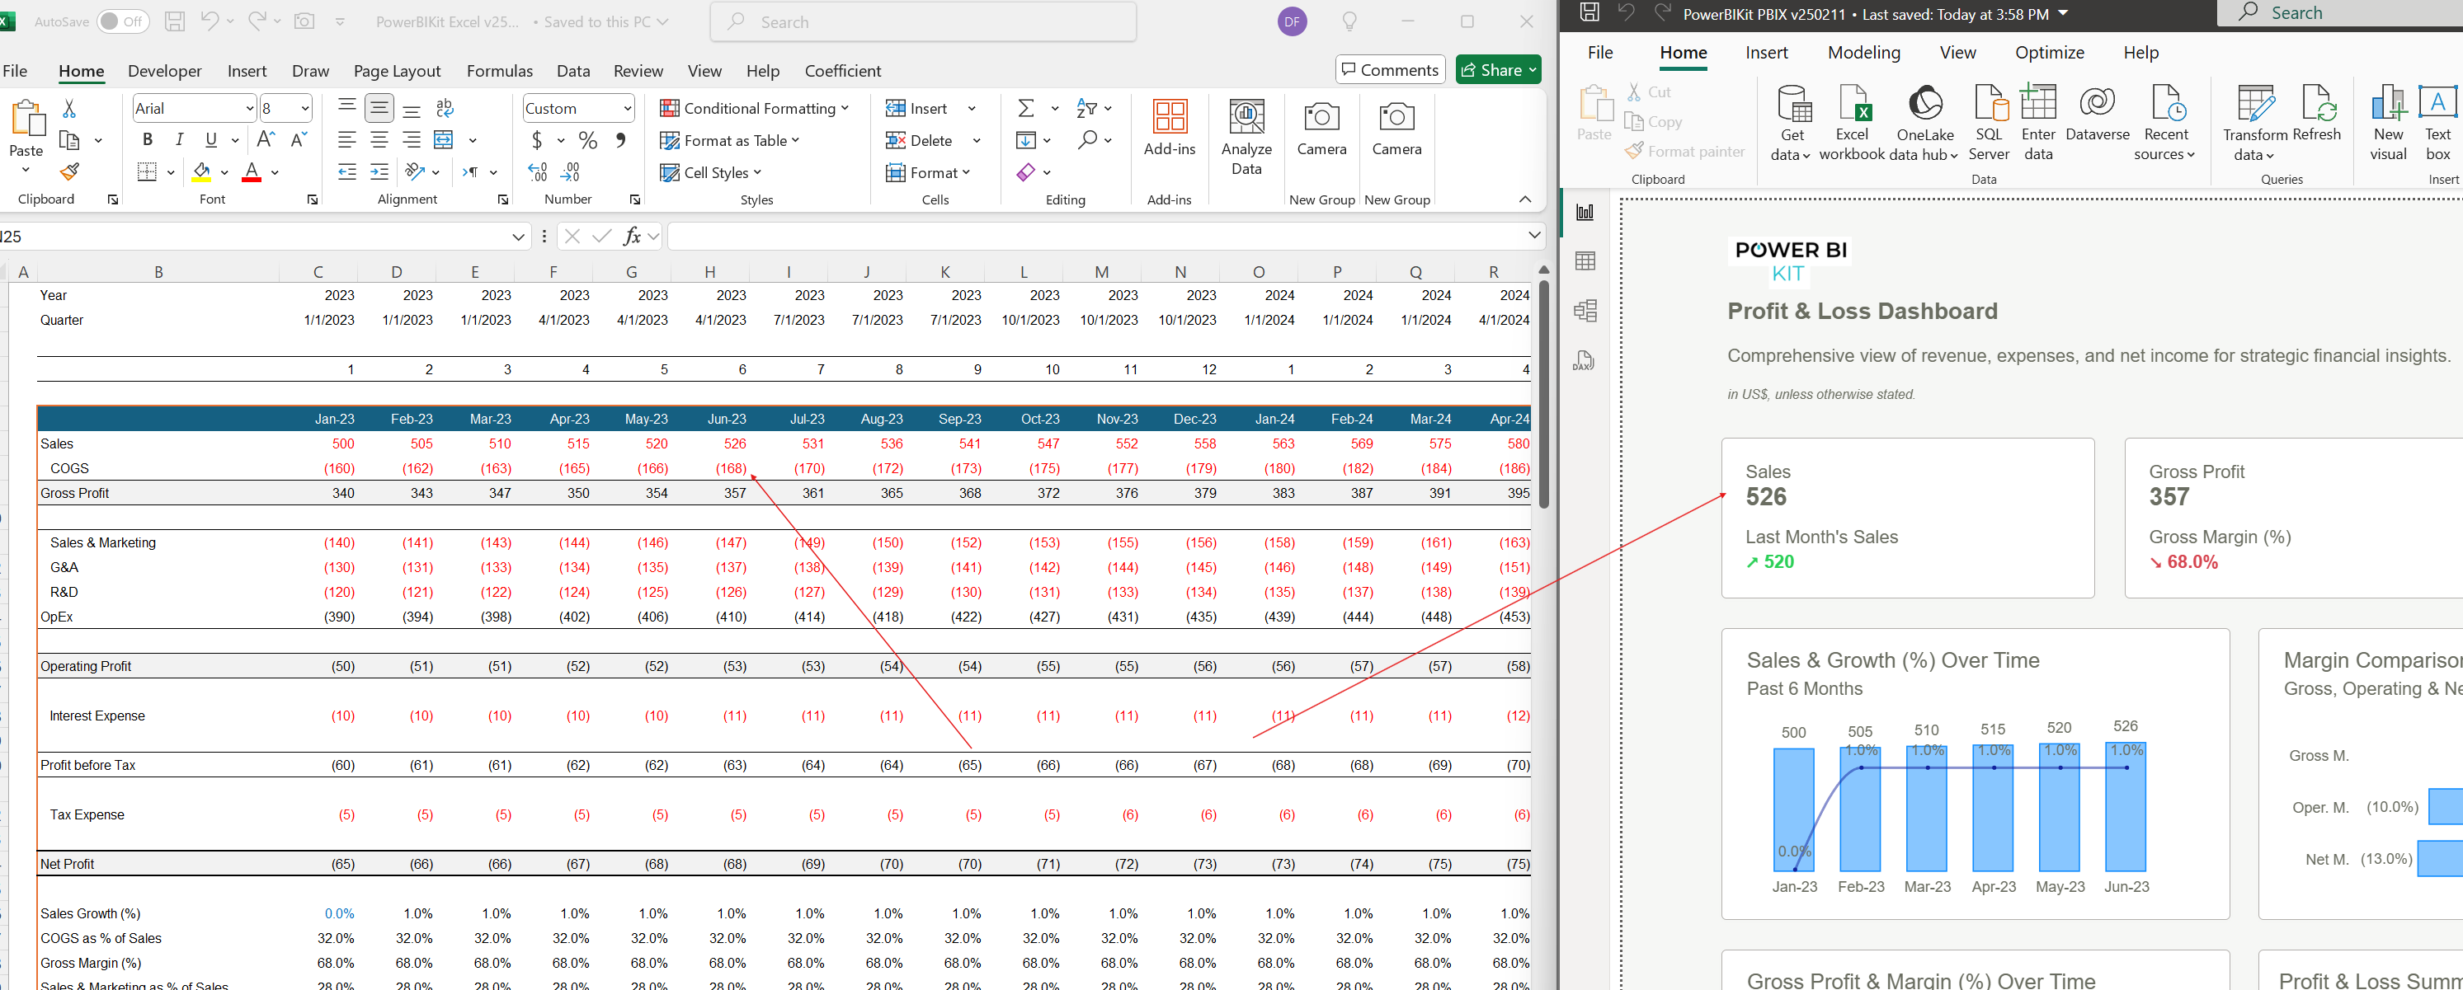Open the Comments button
2463x990 pixels.
[1389, 70]
